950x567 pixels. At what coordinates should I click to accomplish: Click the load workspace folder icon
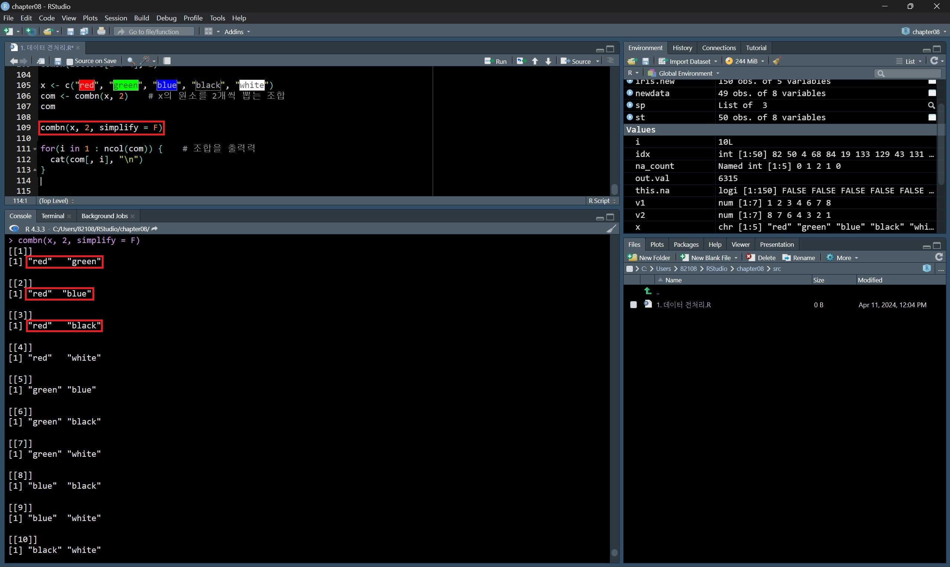[x=632, y=61]
